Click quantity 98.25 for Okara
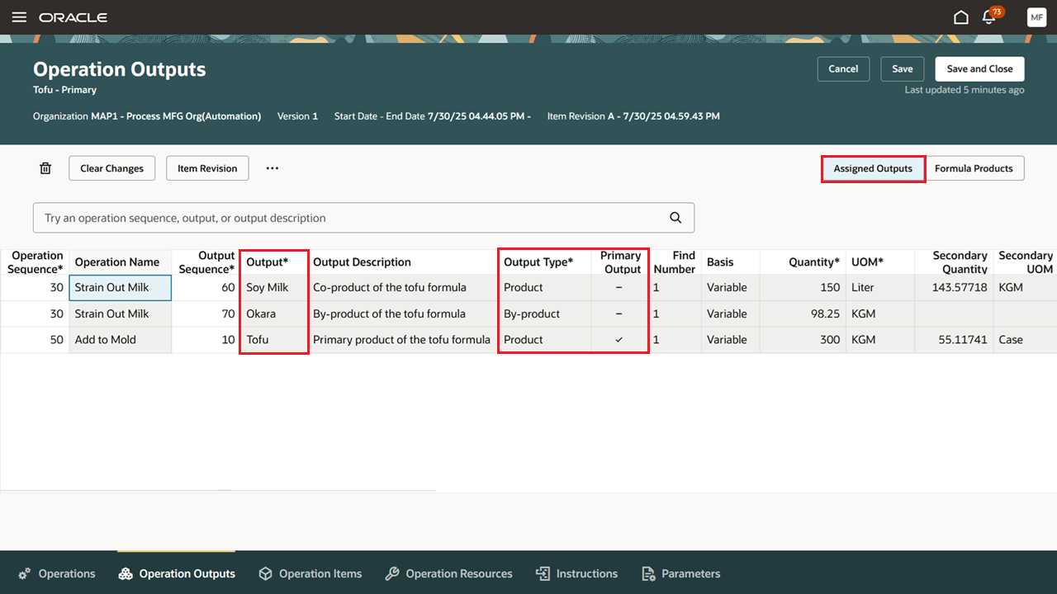This screenshot has height=594, width=1057. pyautogui.click(x=803, y=314)
